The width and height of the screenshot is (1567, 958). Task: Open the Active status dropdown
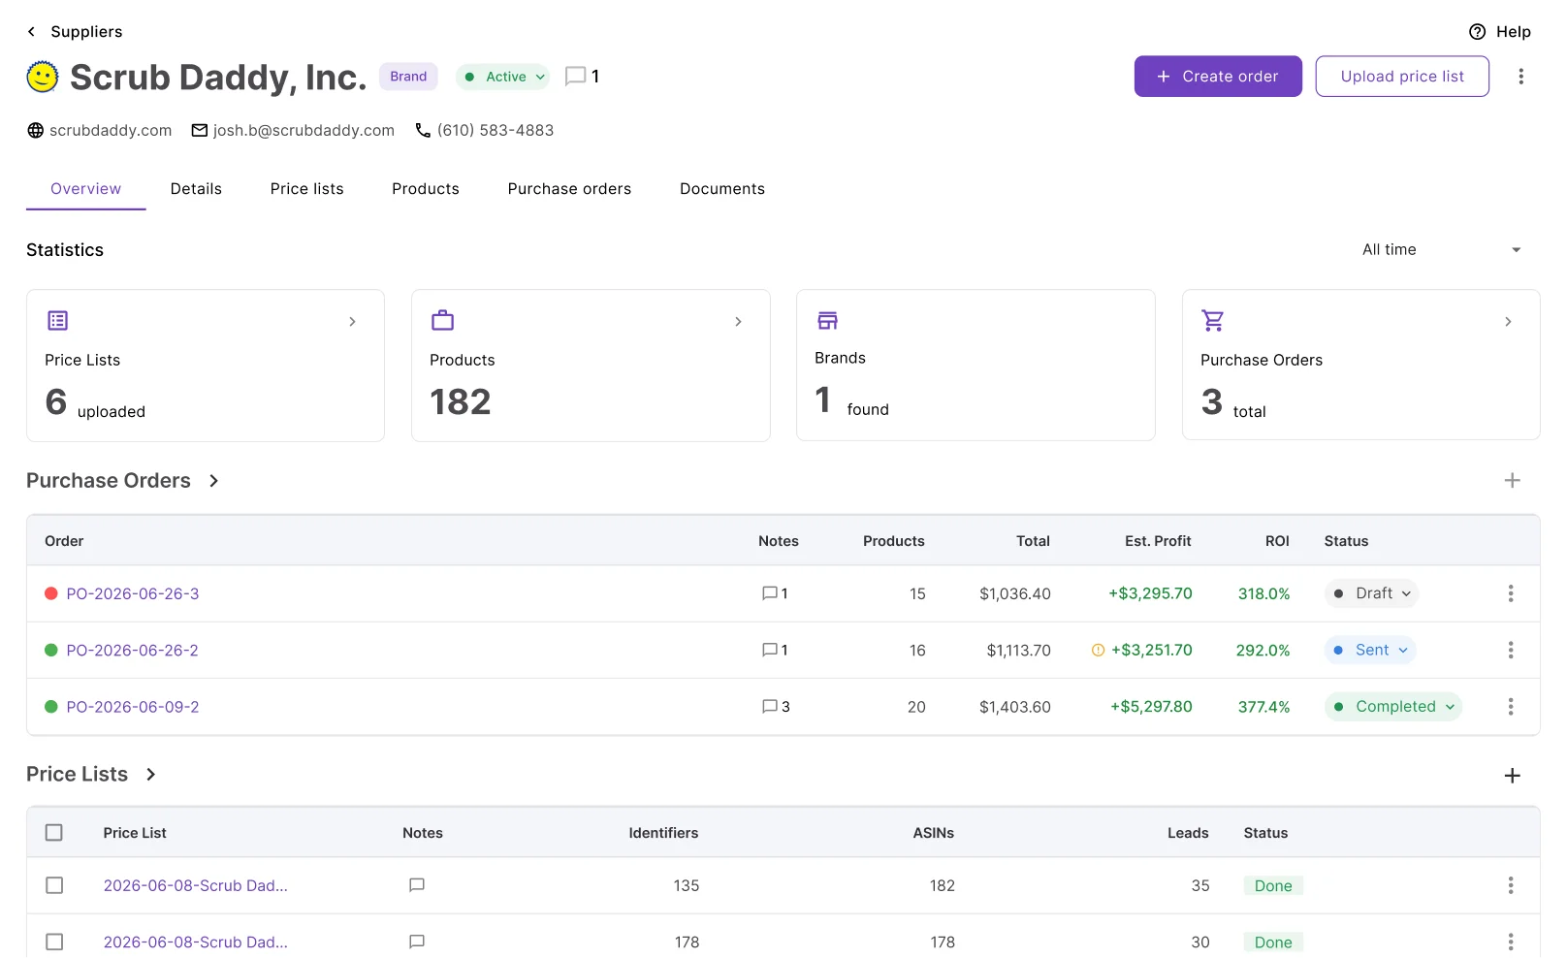502,77
